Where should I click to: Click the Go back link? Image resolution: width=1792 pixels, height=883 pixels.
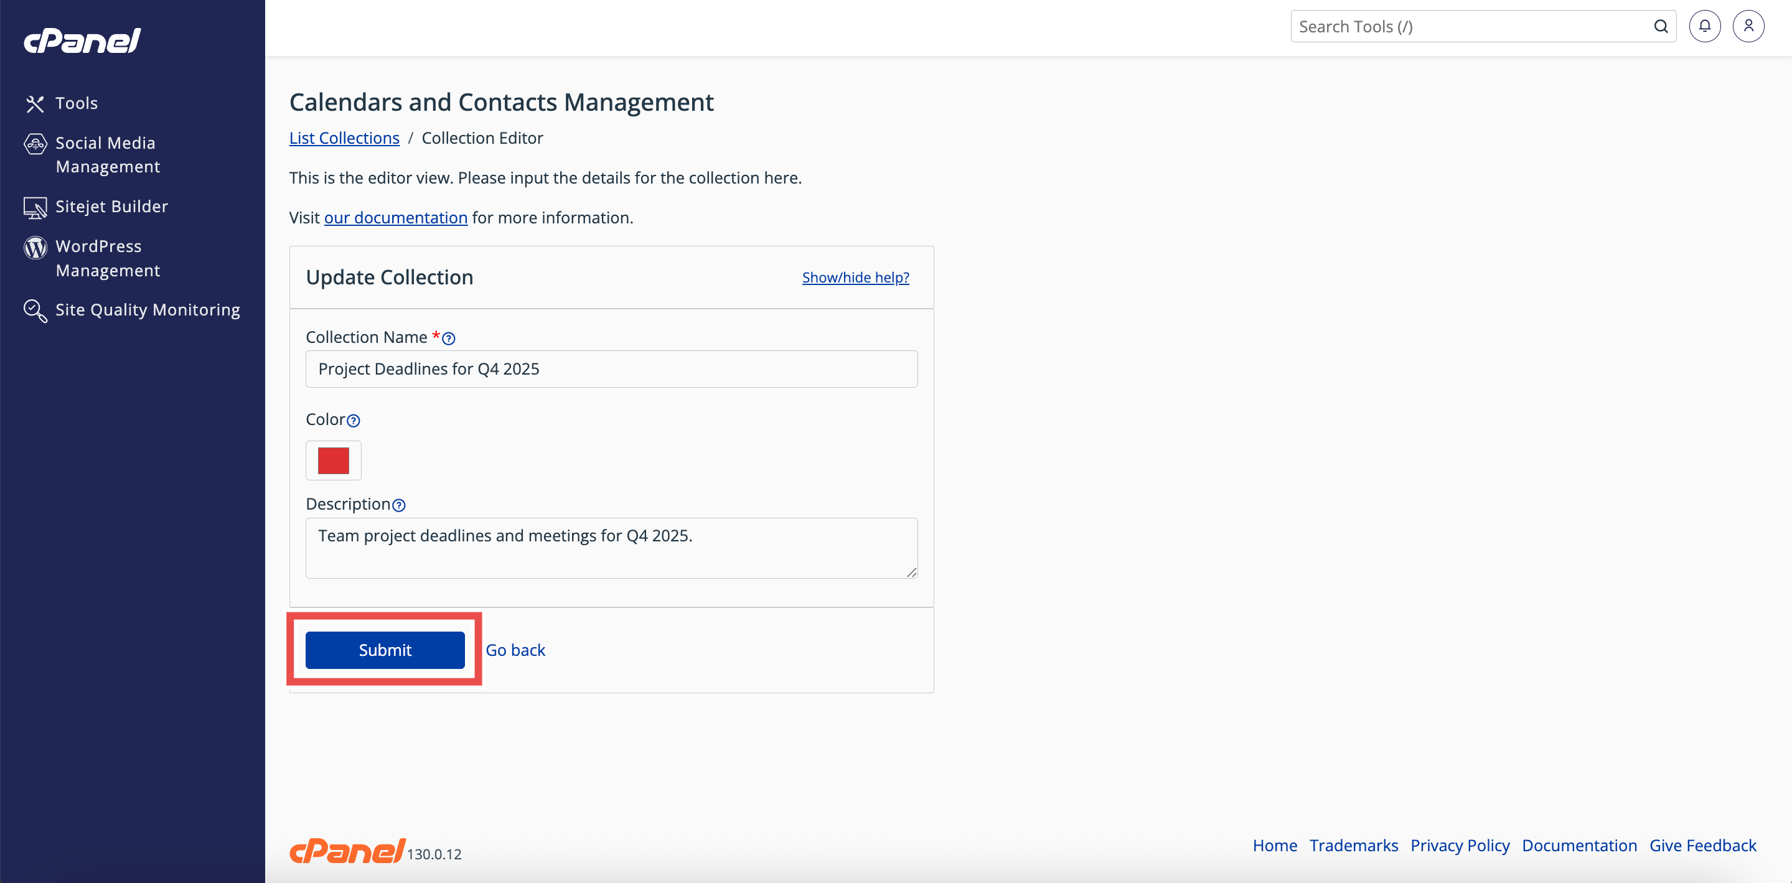[515, 650]
